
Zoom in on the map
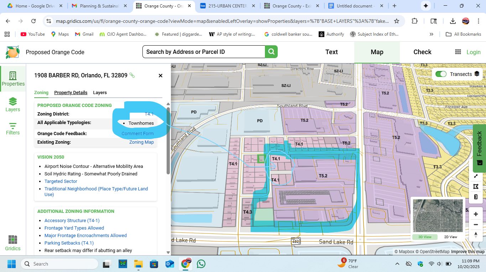(x=476, y=214)
